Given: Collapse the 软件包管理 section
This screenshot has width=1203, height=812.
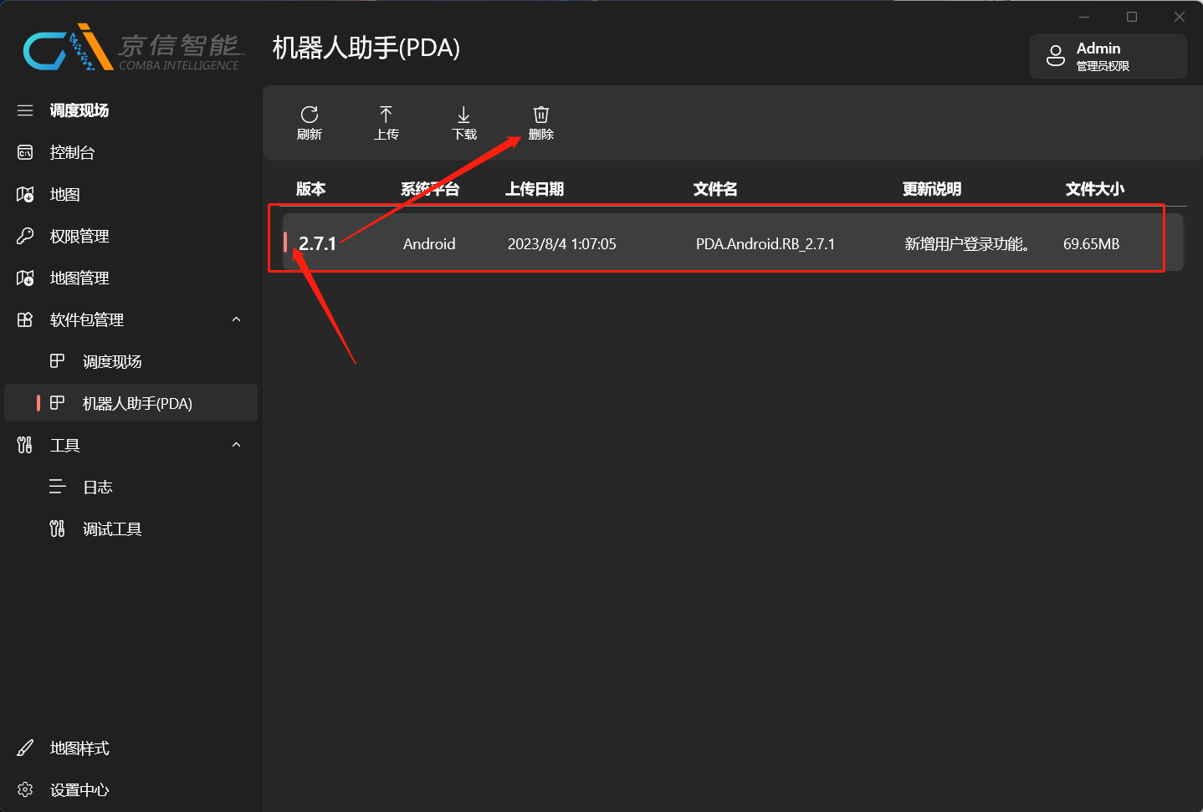Looking at the screenshot, I should click(235, 319).
